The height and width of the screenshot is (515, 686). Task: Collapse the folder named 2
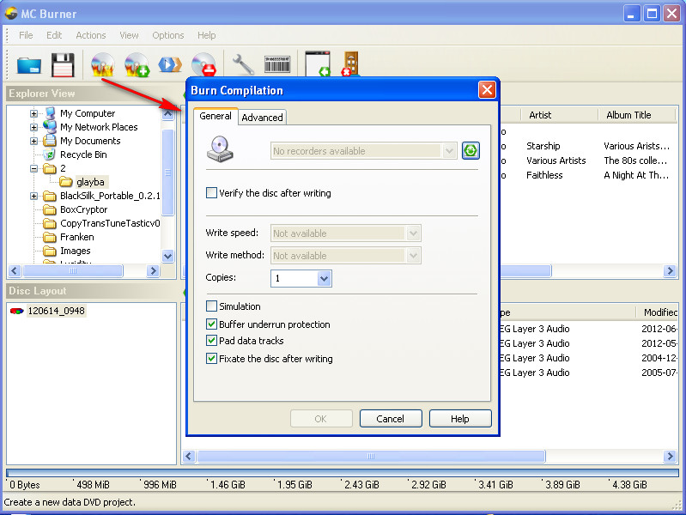(34, 168)
